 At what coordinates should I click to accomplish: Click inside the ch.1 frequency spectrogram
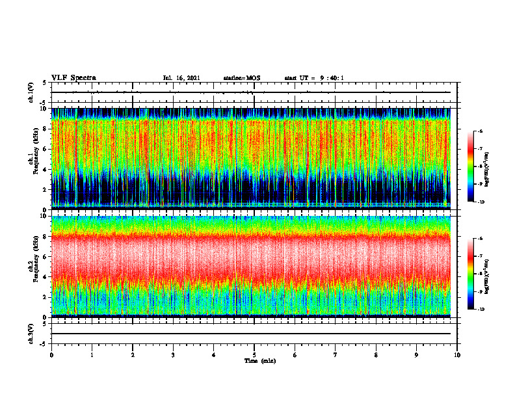click(x=254, y=159)
